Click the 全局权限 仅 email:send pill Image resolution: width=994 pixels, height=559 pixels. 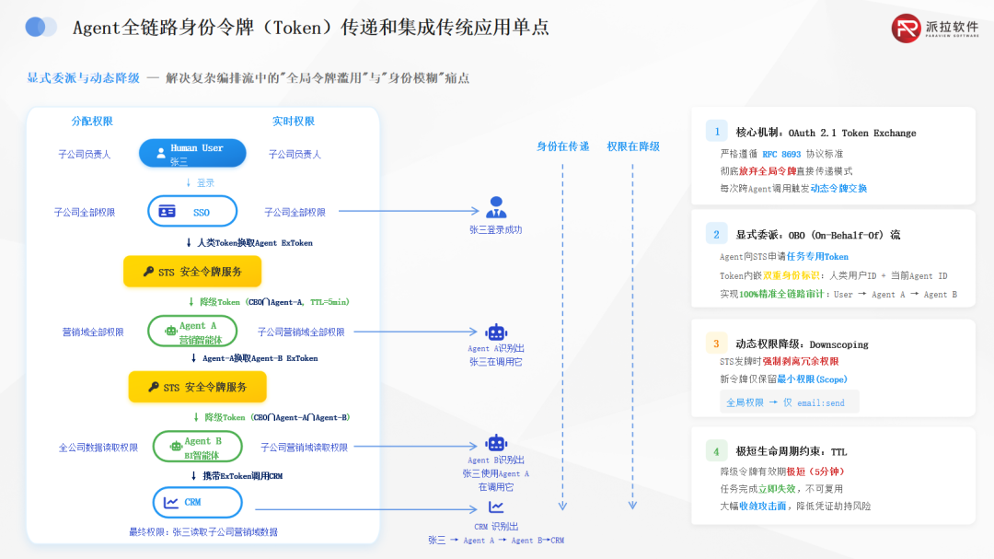click(x=789, y=402)
